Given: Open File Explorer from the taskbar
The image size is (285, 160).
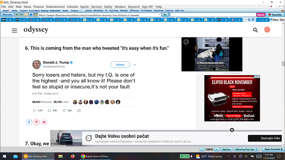Looking at the screenshot, I should (x=60, y=156).
